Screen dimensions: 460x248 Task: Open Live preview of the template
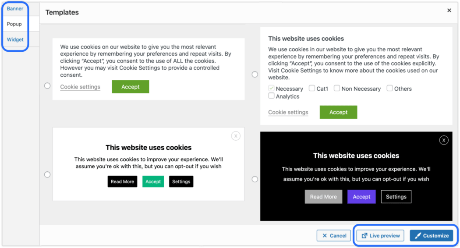pyautogui.click(x=380, y=235)
